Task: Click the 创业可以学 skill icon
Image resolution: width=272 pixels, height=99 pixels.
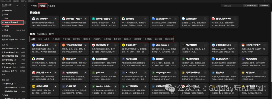Action: coord(63,59)
